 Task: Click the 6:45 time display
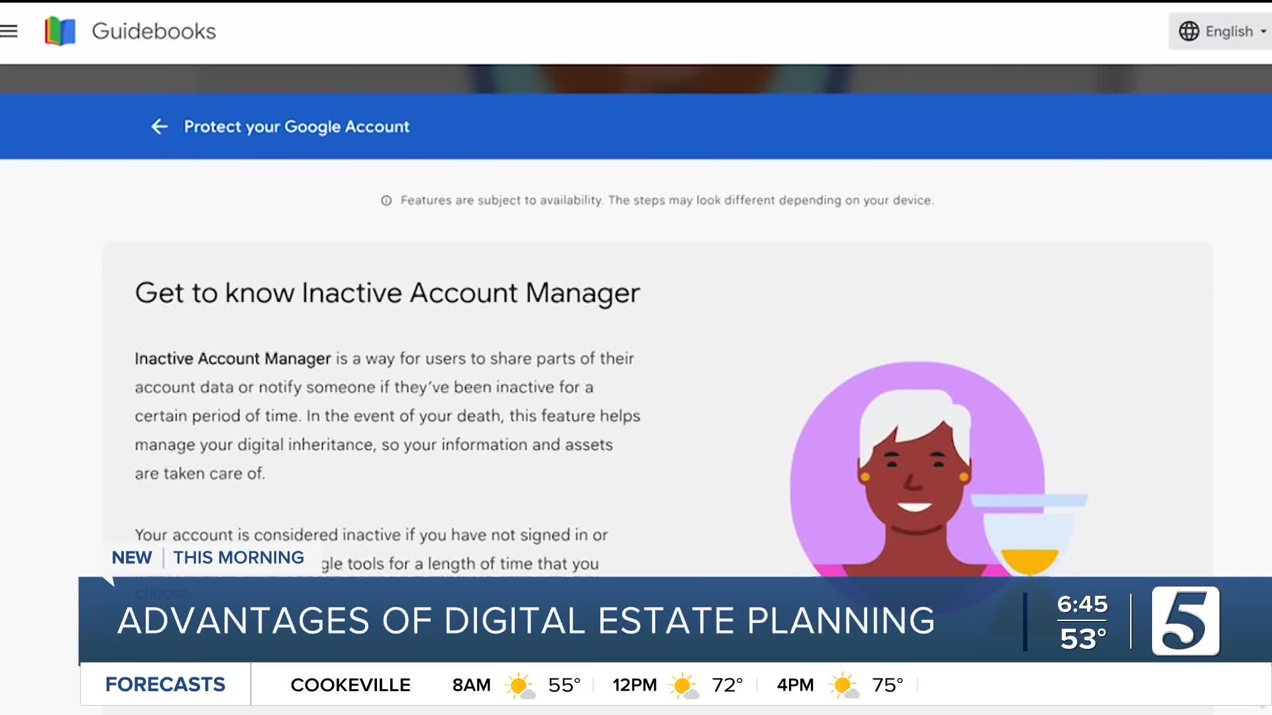pos(1082,604)
